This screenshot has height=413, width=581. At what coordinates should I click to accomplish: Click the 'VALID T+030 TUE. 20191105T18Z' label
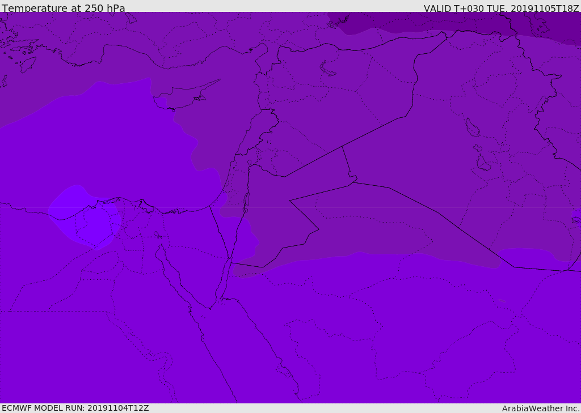[x=502, y=8]
